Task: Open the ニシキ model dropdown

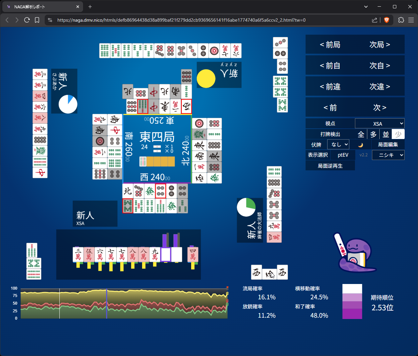Action: coord(388,155)
